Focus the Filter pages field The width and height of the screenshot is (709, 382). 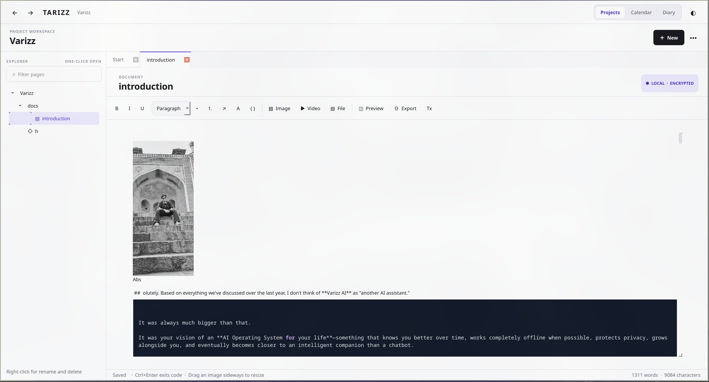54,74
